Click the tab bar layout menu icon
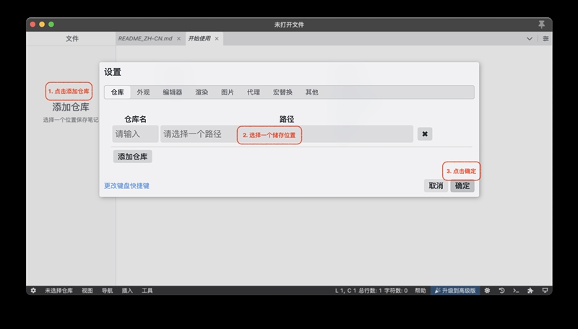This screenshot has width=578, height=329. click(x=545, y=39)
